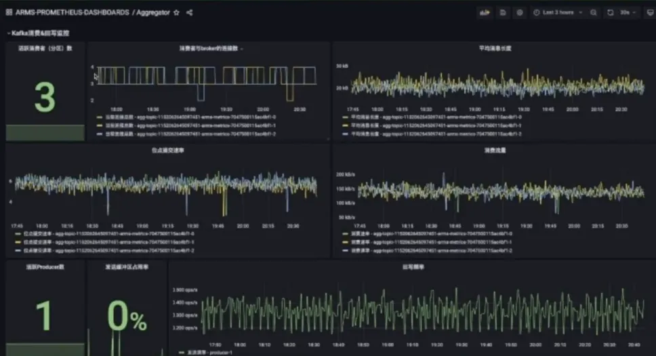
Task: Open dashboard settings gear icon
Action: [520, 13]
